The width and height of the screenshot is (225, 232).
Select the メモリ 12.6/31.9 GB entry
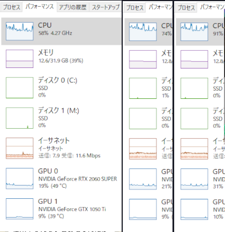[61, 59]
